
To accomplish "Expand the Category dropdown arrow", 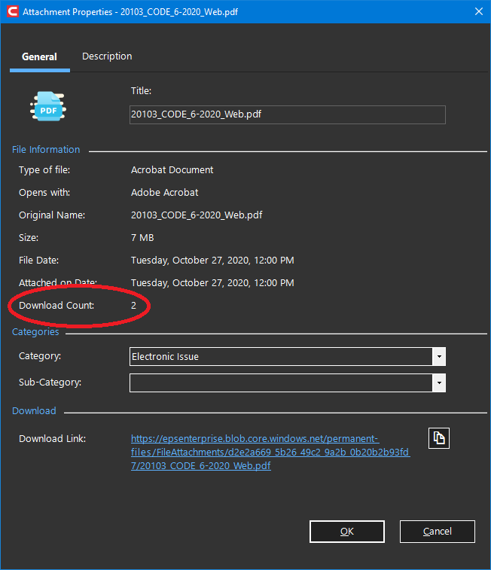I will pyautogui.click(x=439, y=357).
